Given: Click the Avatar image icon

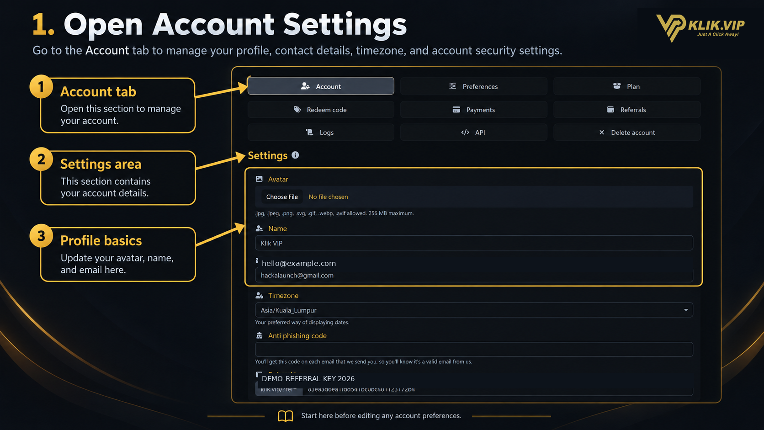Looking at the screenshot, I should click(259, 179).
